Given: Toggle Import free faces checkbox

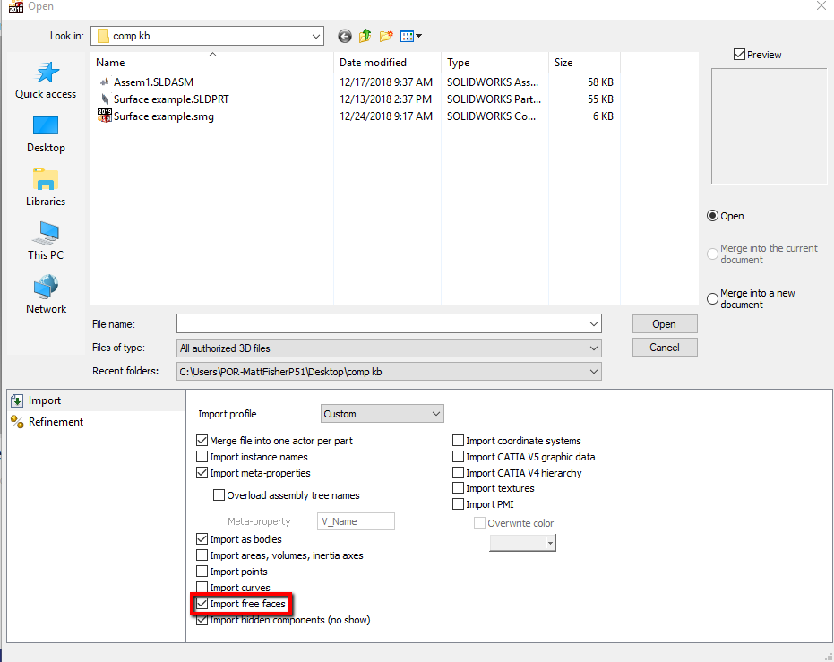Looking at the screenshot, I should (x=202, y=604).
